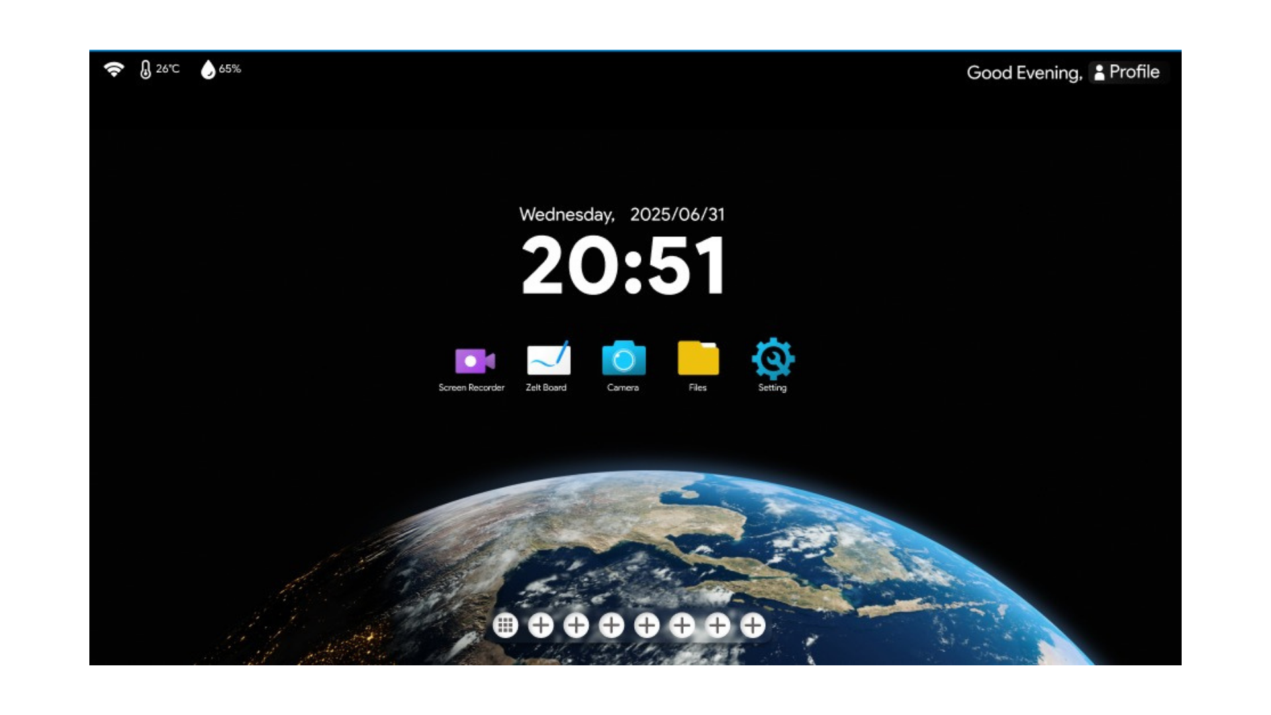Open the Screen Recorder app

475,361
